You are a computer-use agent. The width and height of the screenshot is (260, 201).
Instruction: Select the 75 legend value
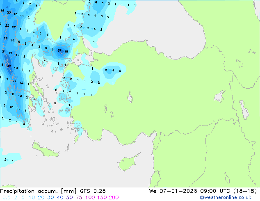[x=79, y=198]
